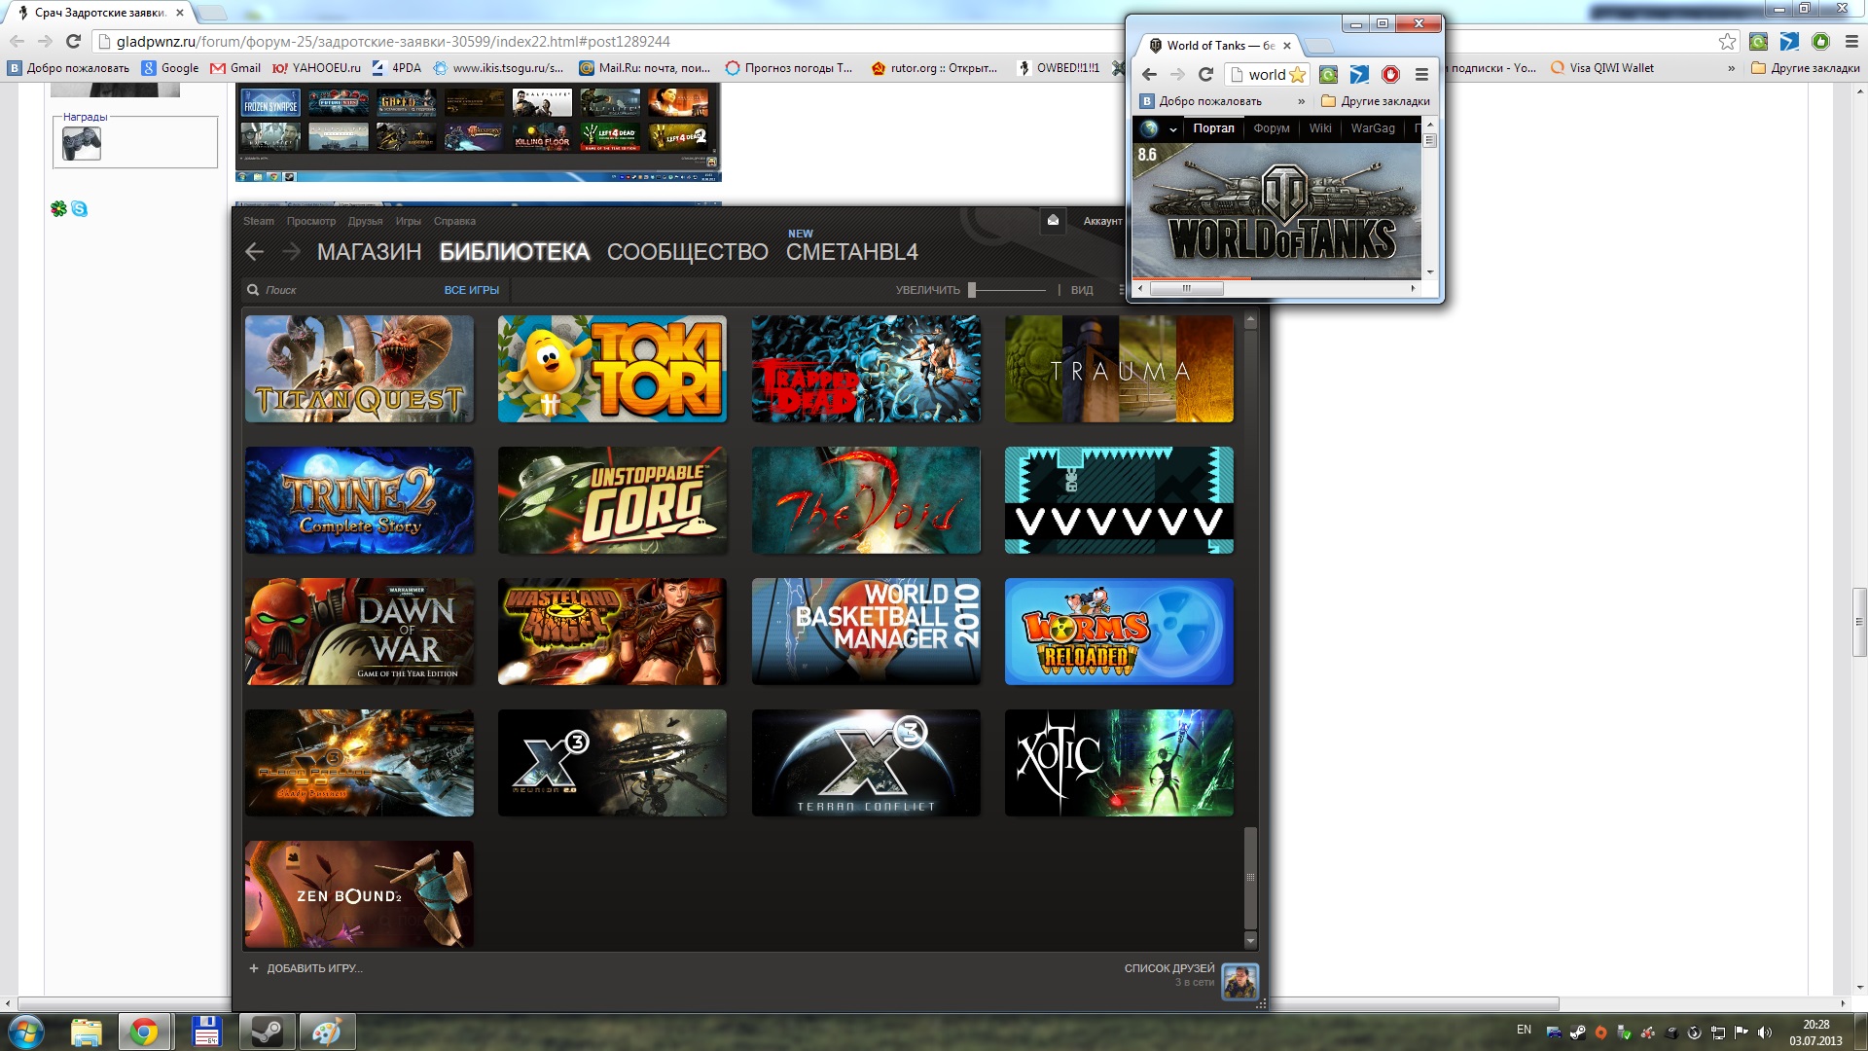
Task: Click the Skype icon in forum profile
Action: coord(80,208)
